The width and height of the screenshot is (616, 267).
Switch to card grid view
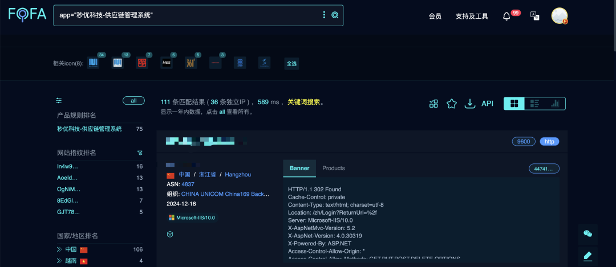[514, 104]
